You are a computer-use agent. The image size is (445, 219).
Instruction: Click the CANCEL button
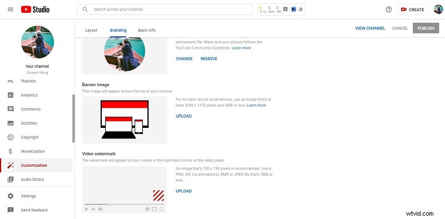(x=400, y=28)
